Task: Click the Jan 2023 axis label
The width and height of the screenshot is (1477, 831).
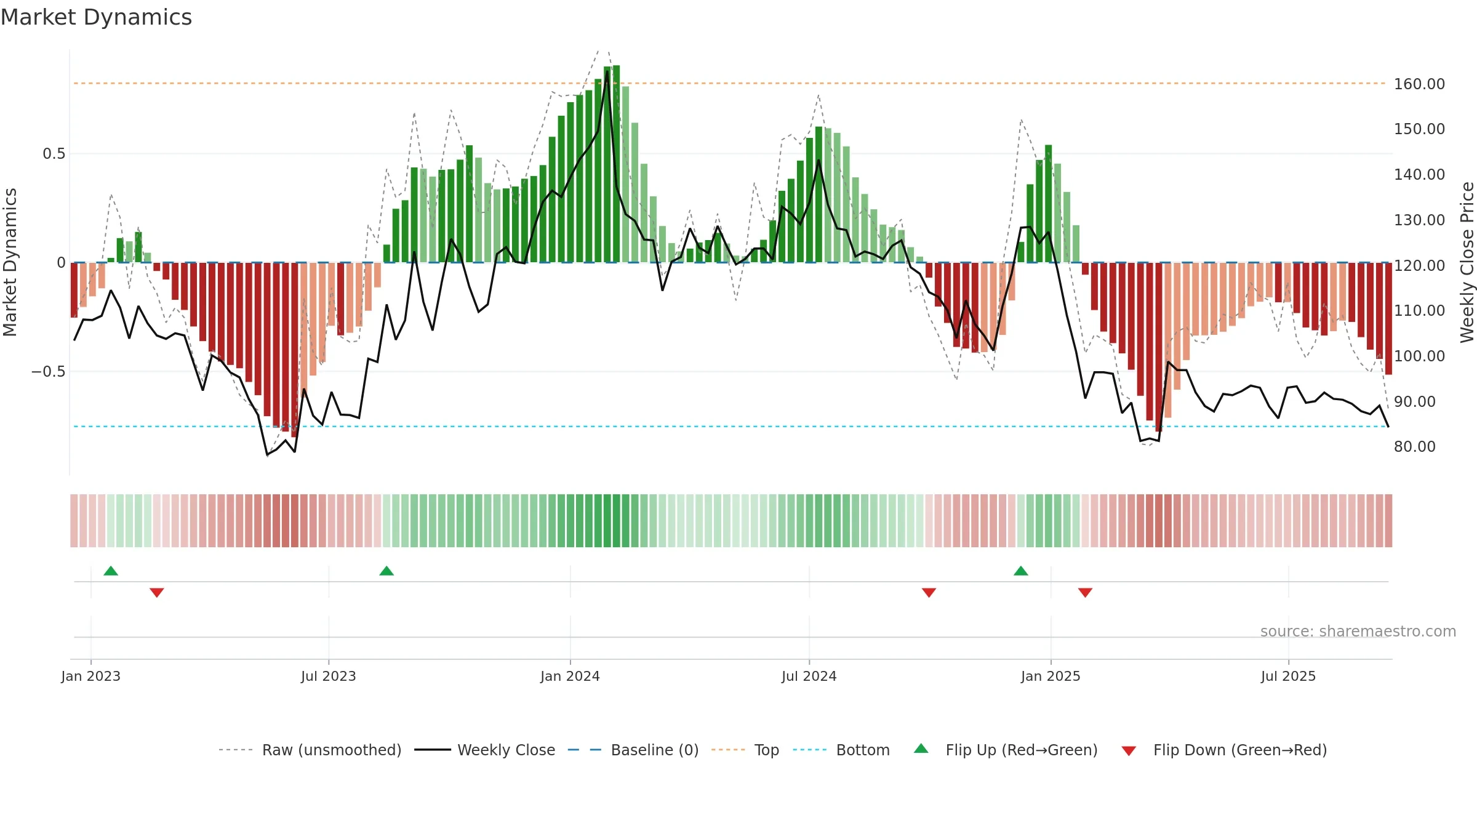Action: coord(91,676)
